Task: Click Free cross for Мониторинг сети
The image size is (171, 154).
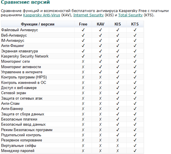Action: pyautogui.click(x=83, y=62)
